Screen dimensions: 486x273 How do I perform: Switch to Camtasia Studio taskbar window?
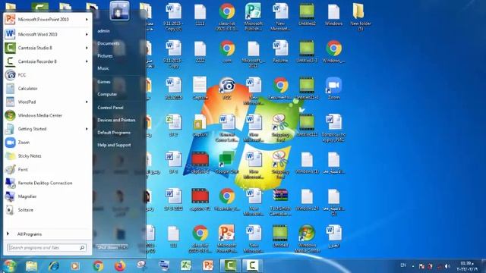coord(230,265)
